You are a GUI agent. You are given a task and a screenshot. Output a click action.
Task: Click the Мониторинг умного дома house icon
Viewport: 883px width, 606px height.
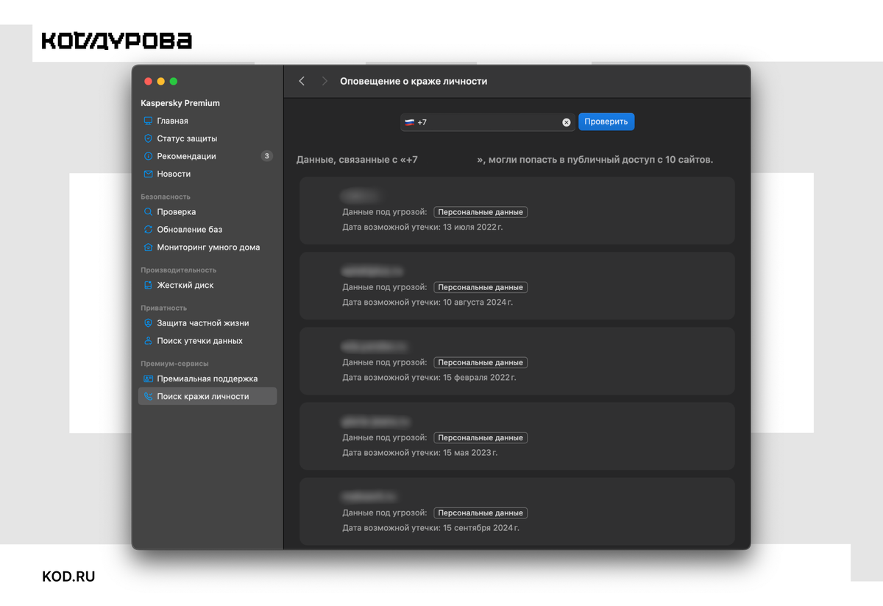(x=148, y=247)
